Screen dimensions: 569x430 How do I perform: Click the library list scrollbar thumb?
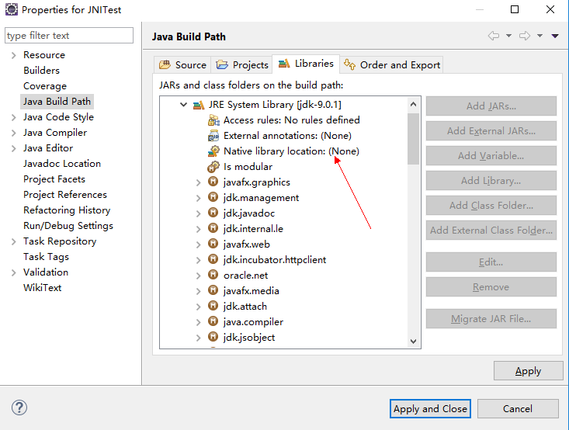(x=413, y=139)
